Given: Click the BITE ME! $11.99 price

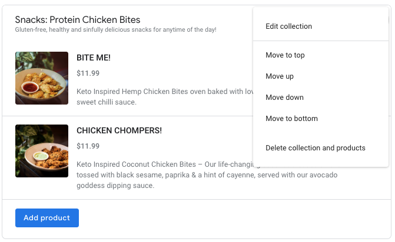Looking at the screenshot, I should pyautogui.click(x=88, y=73).
